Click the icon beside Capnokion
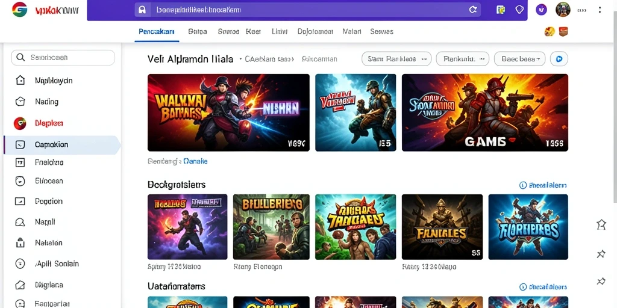 tap(20, 144)
